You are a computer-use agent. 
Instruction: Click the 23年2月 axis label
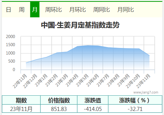51,80
